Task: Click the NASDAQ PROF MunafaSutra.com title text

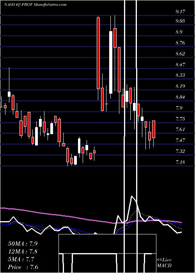Action: point(35,4)
